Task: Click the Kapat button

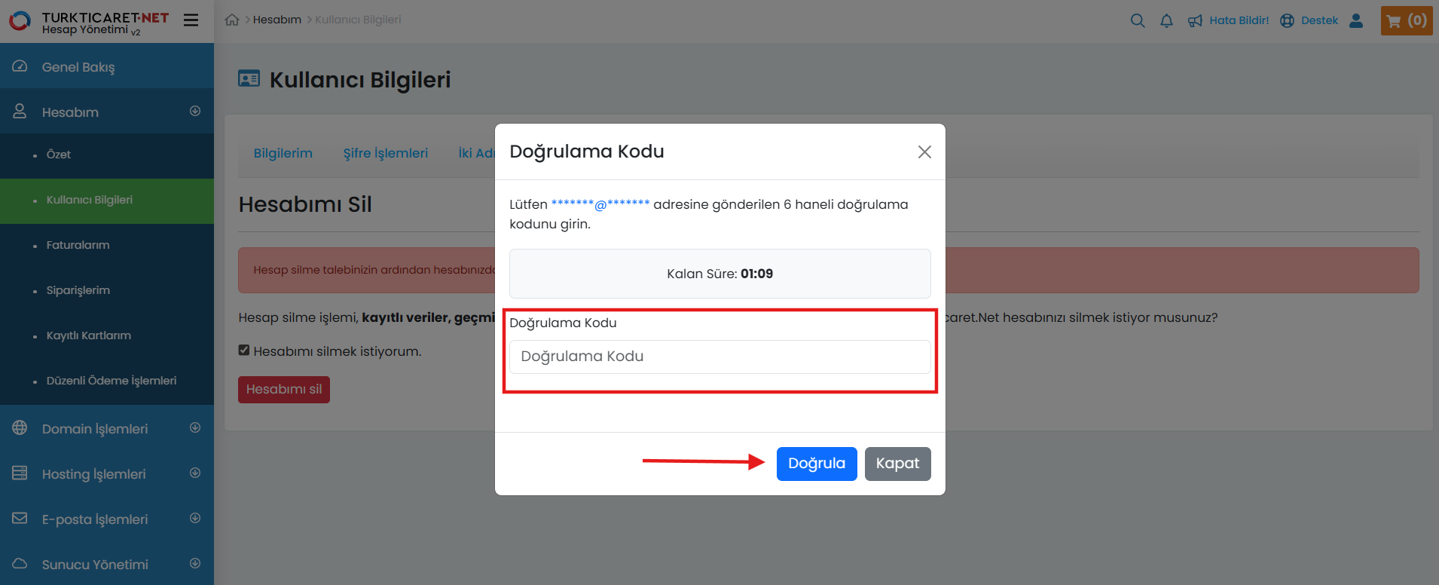Action: coord(897,464)
